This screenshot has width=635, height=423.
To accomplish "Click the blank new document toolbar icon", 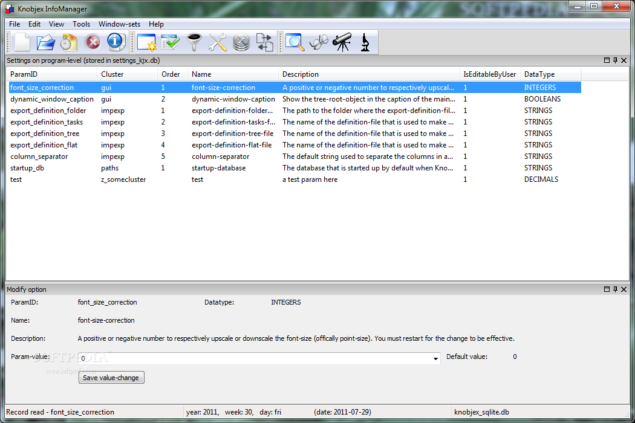I will coord(22,42).
